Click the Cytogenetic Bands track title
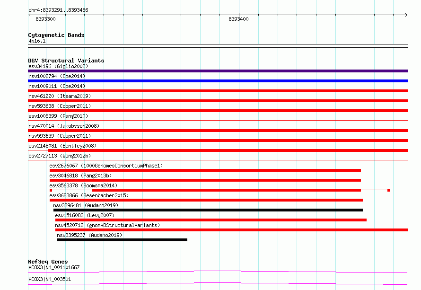Screen dimensions: 421x290 [x=56, y=35]
